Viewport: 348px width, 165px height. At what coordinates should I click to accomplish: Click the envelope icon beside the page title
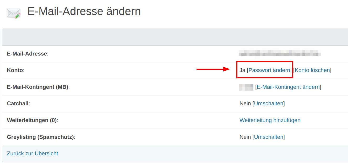pyautogui.click(x=14, y=13)
